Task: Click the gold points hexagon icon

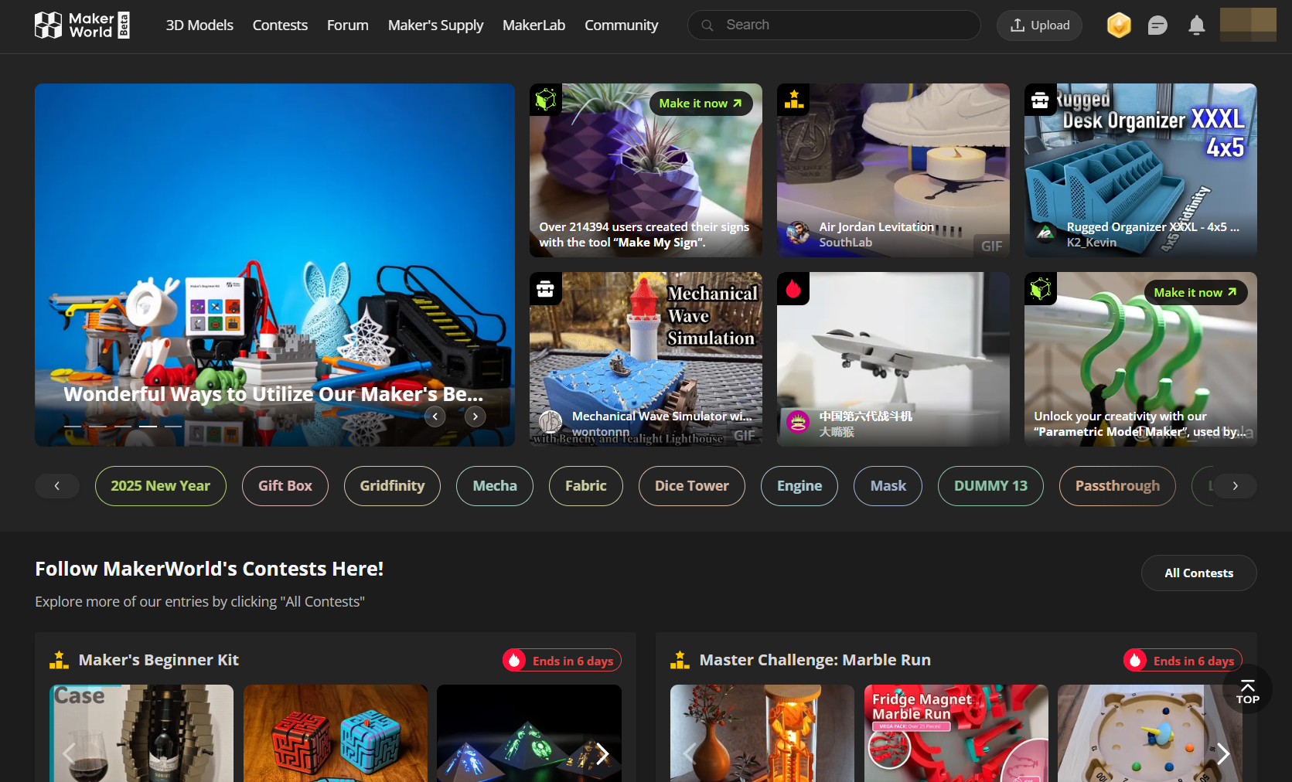Action: coord(1119,25)
